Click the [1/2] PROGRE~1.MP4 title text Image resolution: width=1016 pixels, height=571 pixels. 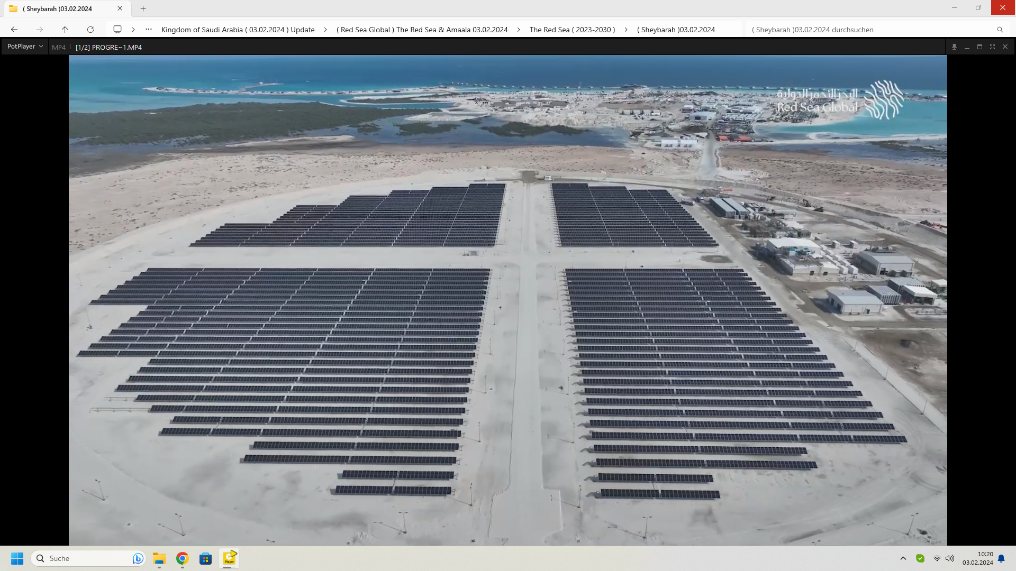pos(108,47)
